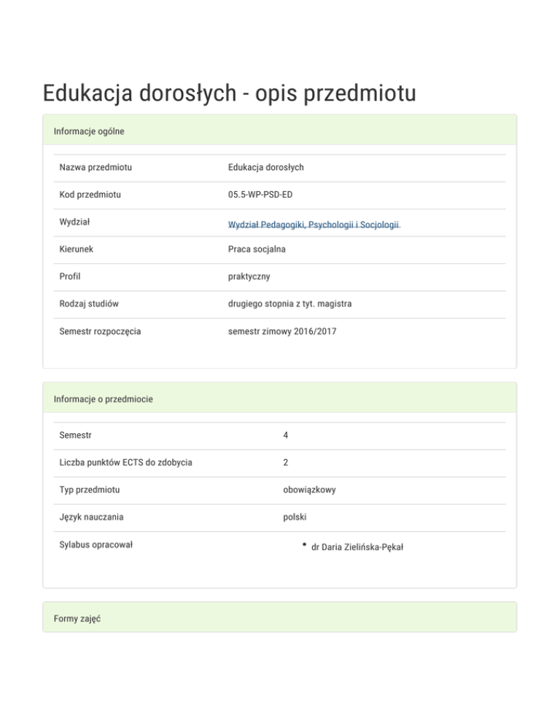Click the Kod przedmiotu label
The width and height of the screenshot is (560, 725).
[x=90, y=195]
